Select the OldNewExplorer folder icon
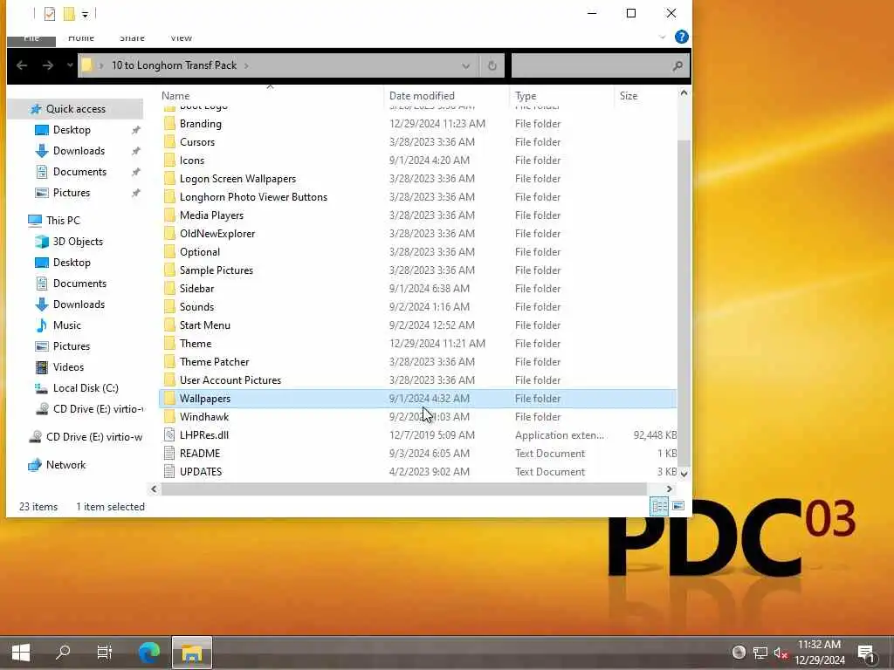 [x=168, y=234]
